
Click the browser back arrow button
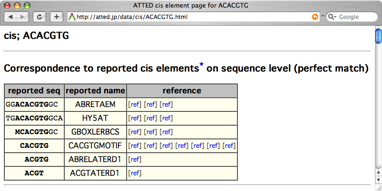point(11,17)
